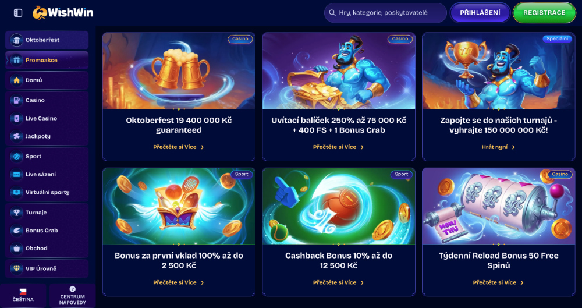Open the Oktoberfest beer barrel icon
This screenshot has height=308, width=582.
pyautogui.click(x=16, y=40)
